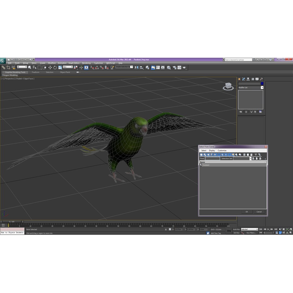Open the selection filter All dropdown

click(22, 67)
